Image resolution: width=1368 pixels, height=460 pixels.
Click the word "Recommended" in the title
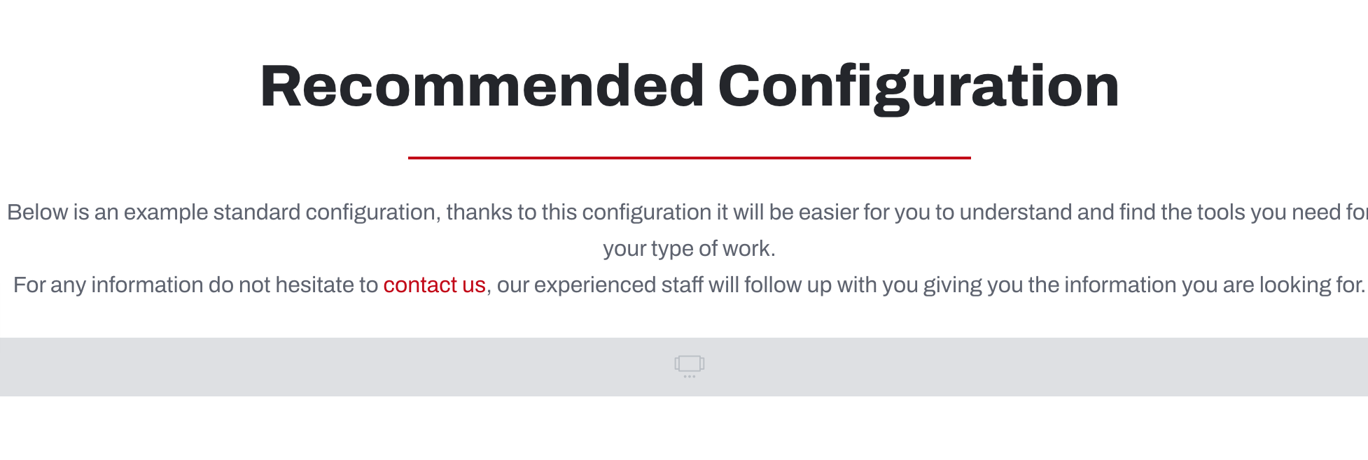pyautogui.click(x=482, y=87)
